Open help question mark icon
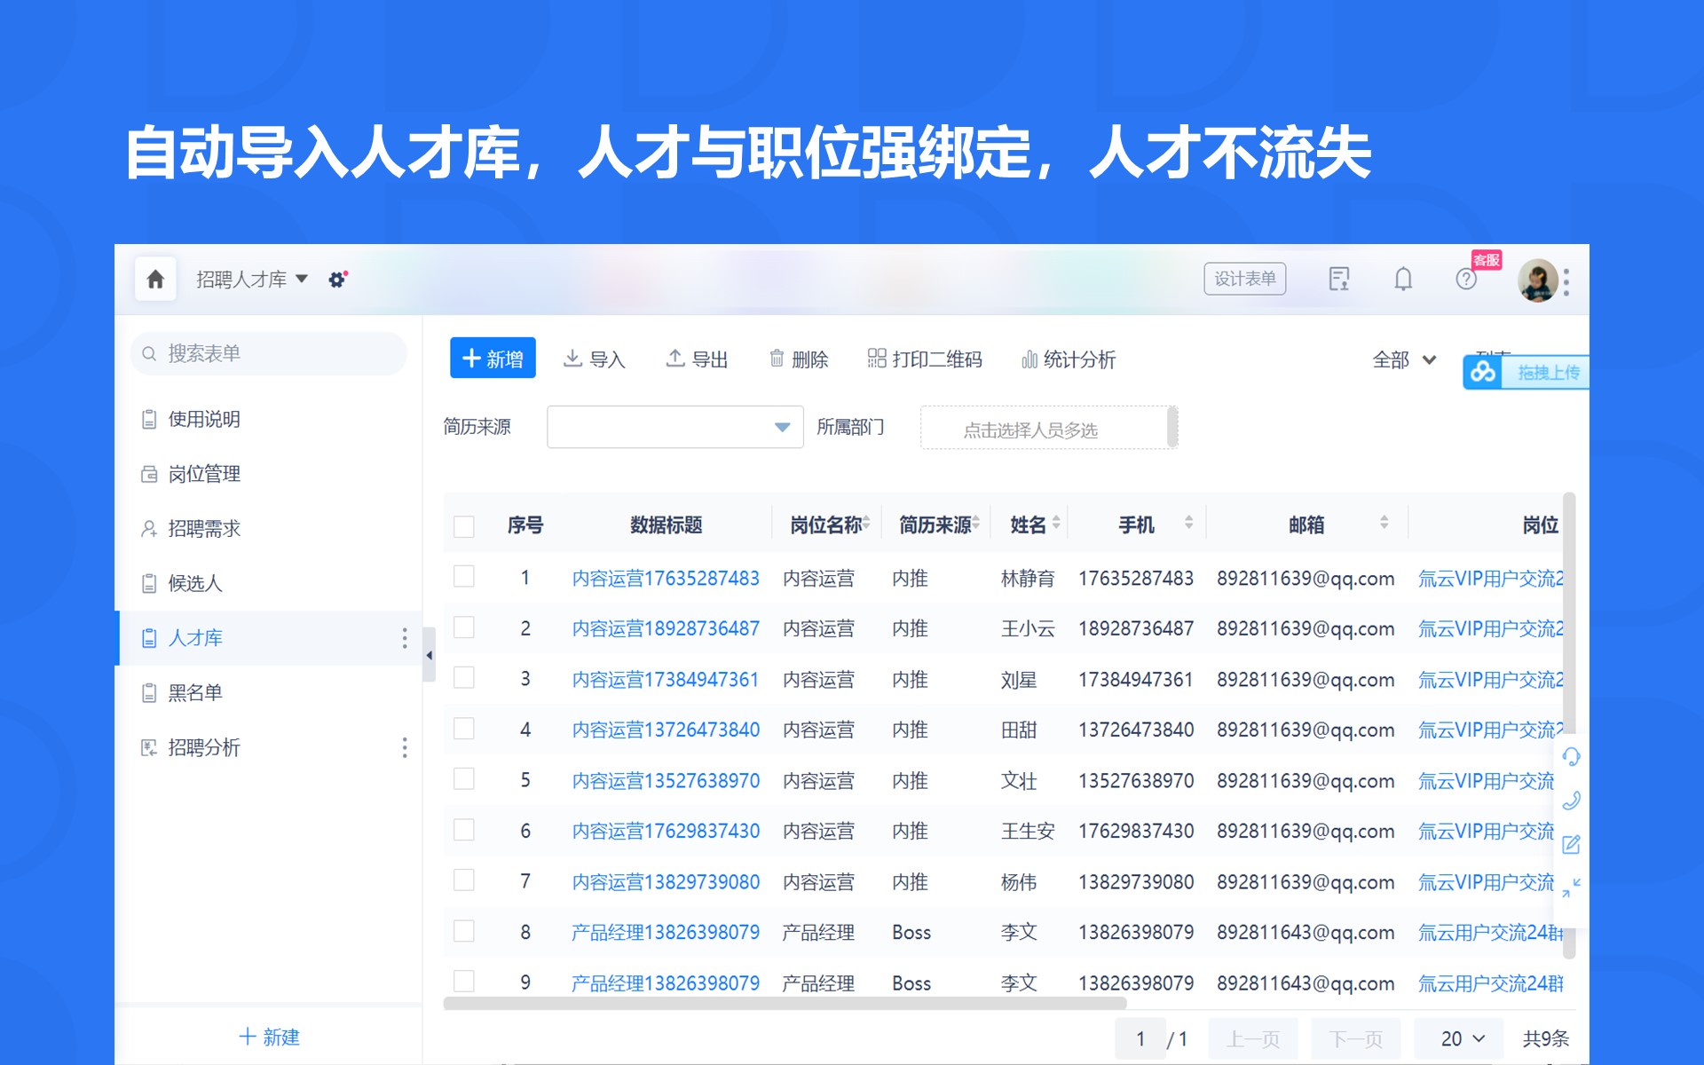 pos(1466,280)
